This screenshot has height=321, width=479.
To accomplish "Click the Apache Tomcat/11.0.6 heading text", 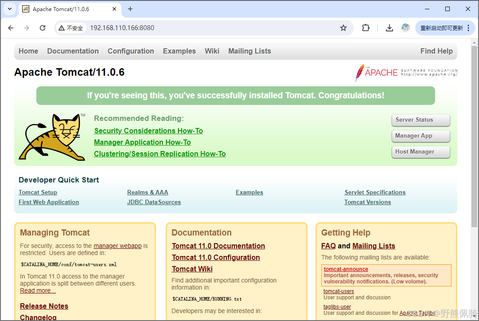I will (69, 72).
